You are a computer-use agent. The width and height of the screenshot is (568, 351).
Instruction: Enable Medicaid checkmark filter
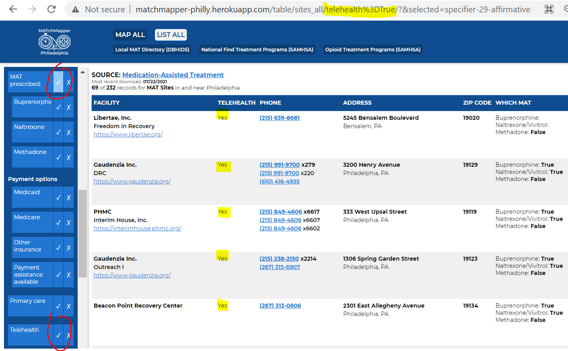(x=58, y=197)
